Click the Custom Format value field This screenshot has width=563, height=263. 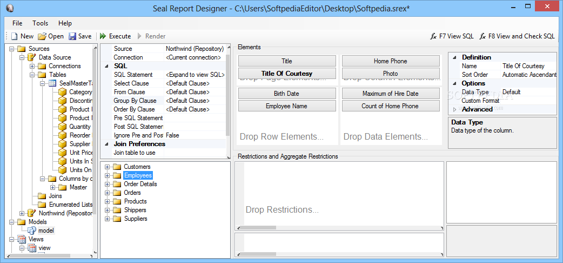coord(528,100)
